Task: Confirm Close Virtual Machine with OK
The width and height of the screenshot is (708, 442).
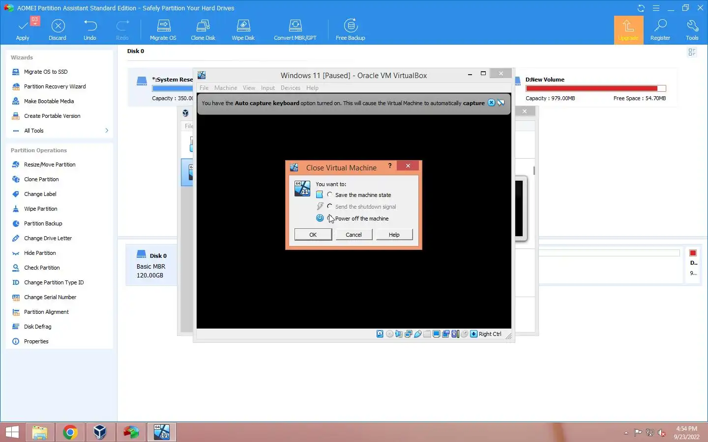Action: (x=313, y=235)
